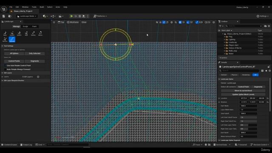272x153 pixels.
Task: Activate the viewport rotate gizmo icon
Action: point(164,22)
